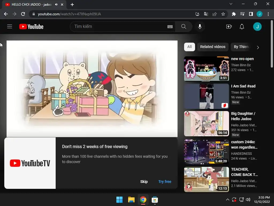The width and height of the screenshot is (274, 206).
Task: Click the TEACHER, COME BACK title
Action: [x=244, y=172]
